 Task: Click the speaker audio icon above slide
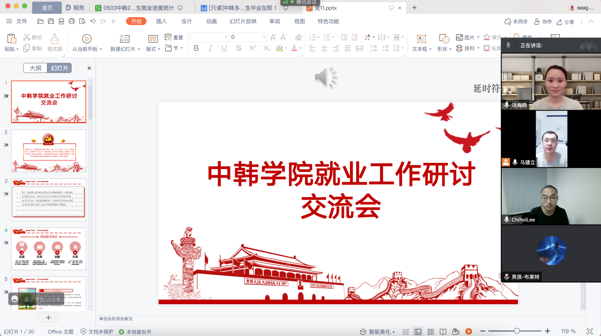[326, 77]
